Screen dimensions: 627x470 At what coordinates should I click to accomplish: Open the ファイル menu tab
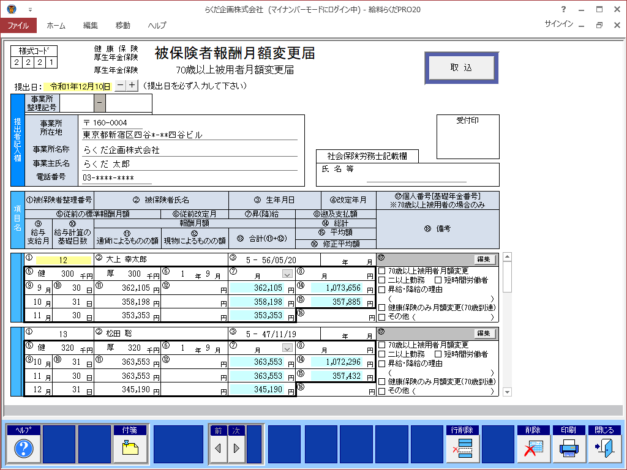18,25
